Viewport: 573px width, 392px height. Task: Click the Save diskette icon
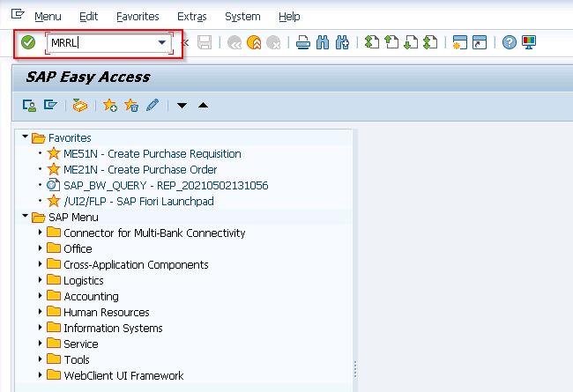205,43
